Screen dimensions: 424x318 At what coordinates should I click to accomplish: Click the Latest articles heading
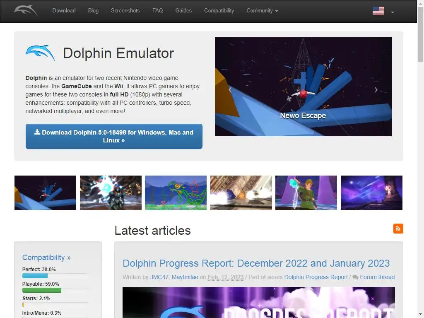(x=152, y=230)
